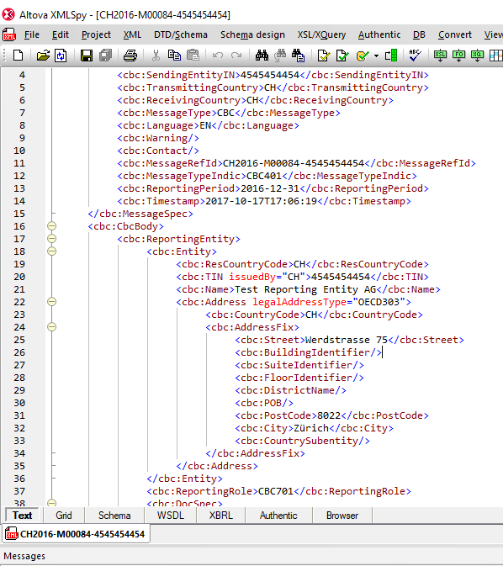
Task: Select the CH2016-M00084-4545454454 document tab
Action: click(x=77, y=534)
